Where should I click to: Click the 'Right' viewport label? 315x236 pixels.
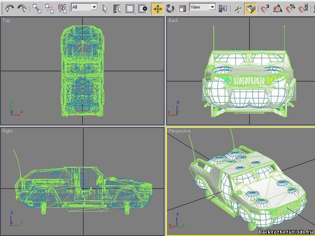[x=7, y=131]
